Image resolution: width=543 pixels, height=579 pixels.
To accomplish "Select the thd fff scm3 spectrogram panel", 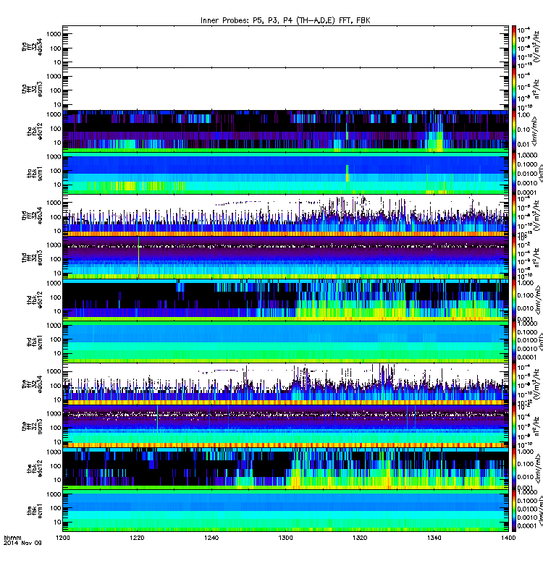I will (285, 258).
